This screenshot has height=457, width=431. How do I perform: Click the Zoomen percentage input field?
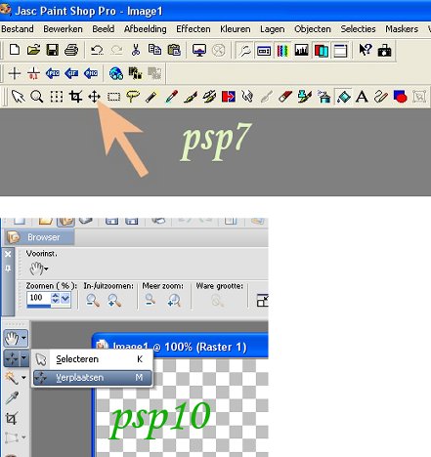(x=39, y=298)
